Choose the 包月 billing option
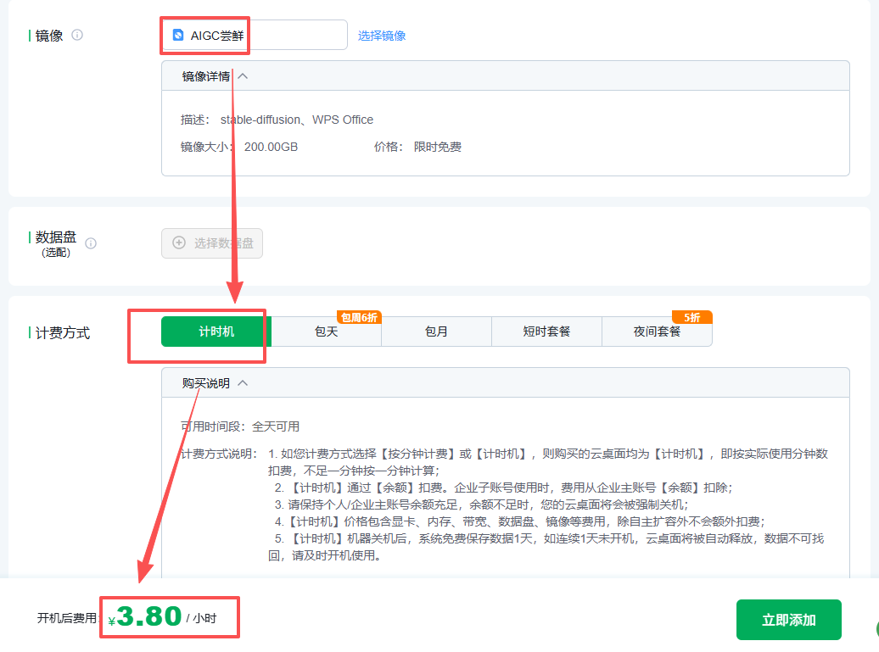 (436, 332)
